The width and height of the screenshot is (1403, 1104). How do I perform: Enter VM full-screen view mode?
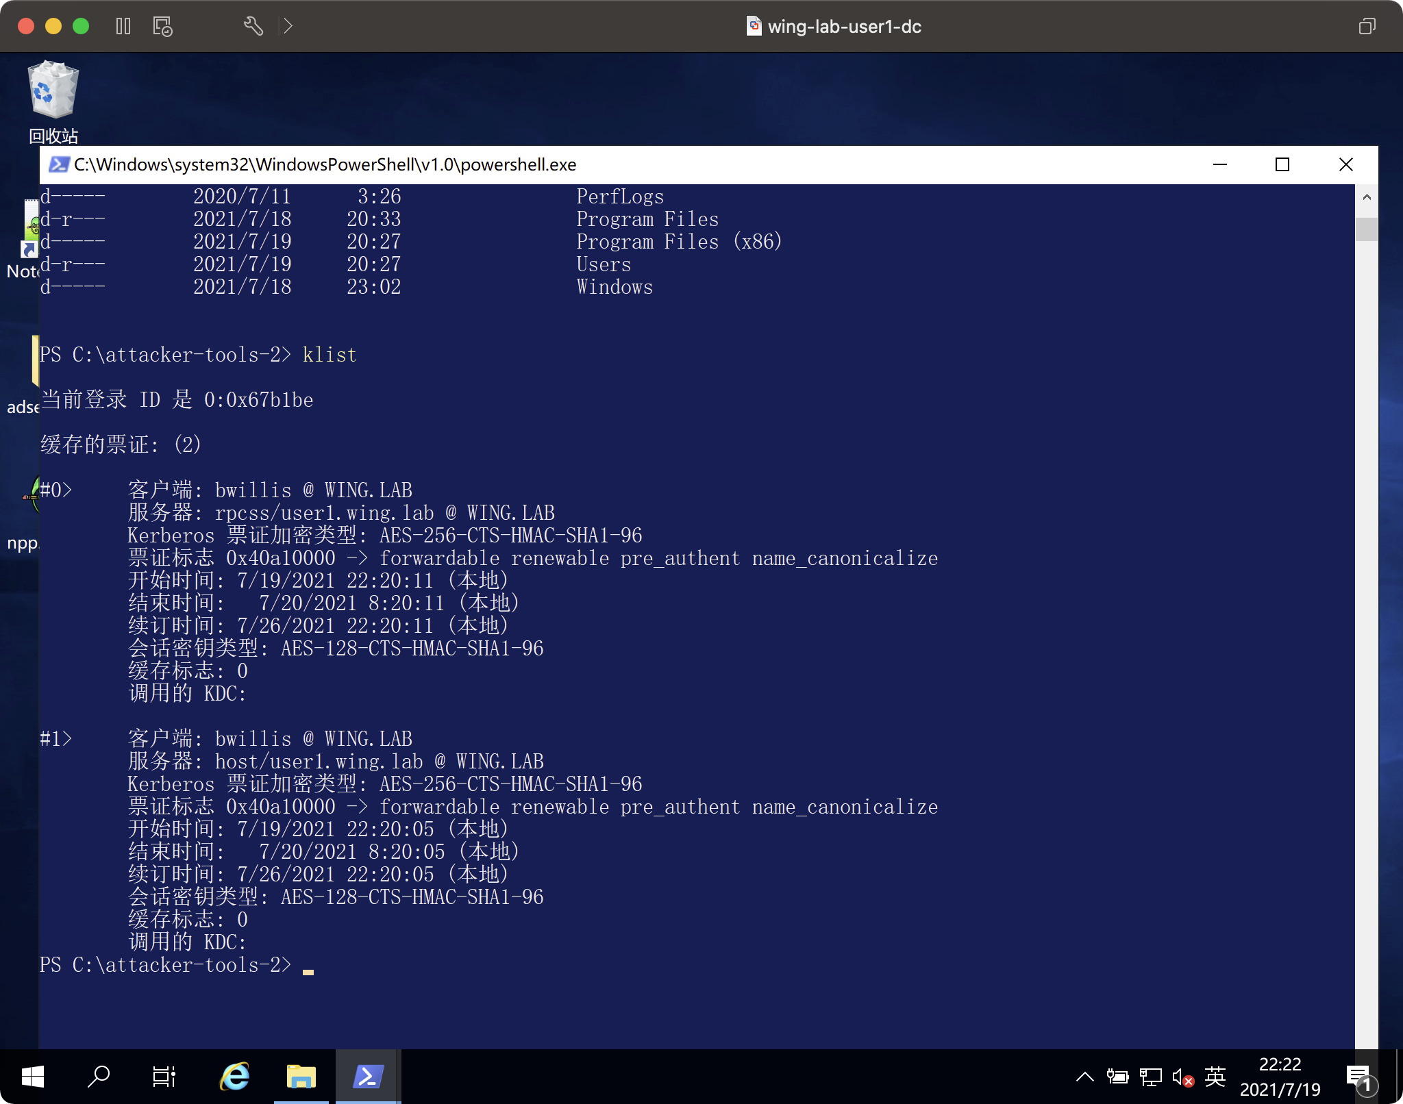click(x=1367, y=26)
